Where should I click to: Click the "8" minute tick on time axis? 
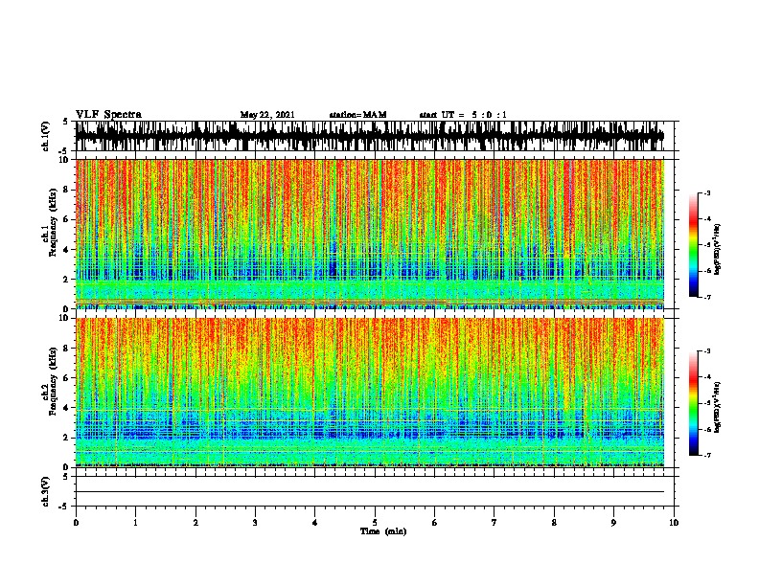[554, 523]
